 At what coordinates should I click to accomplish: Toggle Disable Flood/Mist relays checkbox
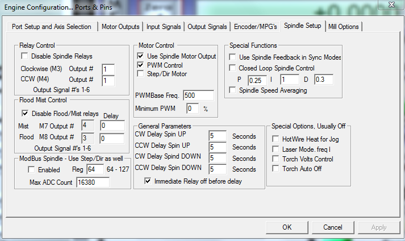tap(24, 113)
